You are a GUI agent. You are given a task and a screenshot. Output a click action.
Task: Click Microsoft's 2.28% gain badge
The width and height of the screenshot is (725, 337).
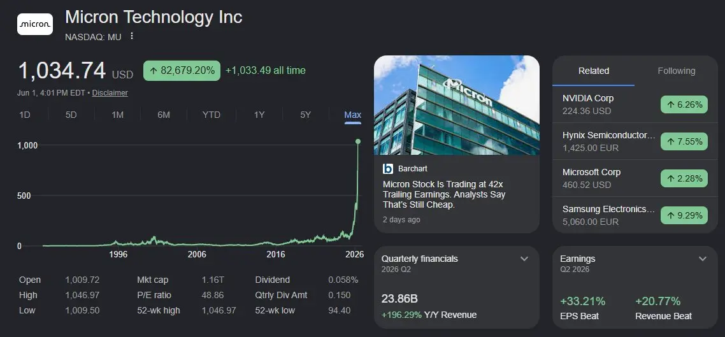[684, 178]
